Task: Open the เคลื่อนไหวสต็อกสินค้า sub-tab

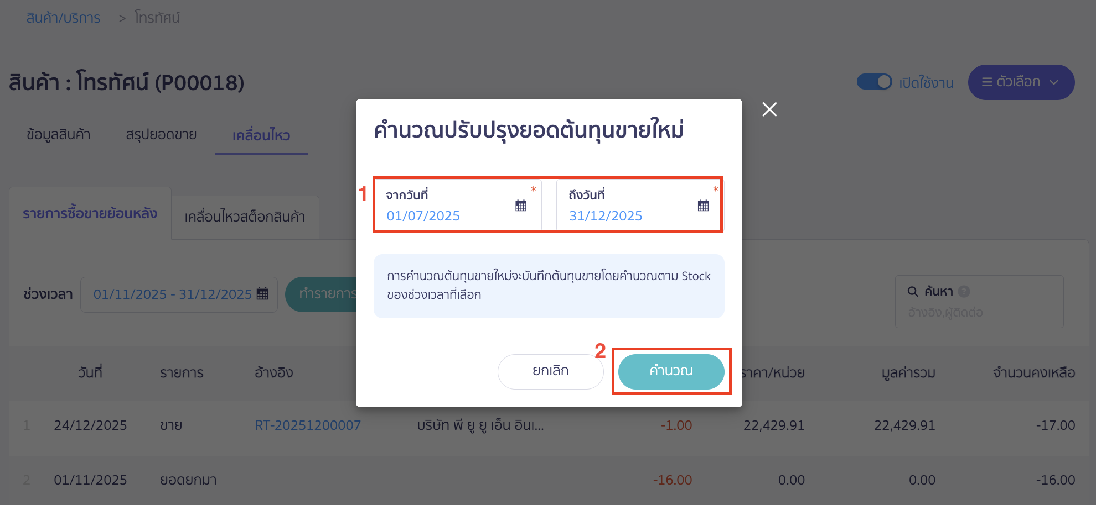Action: (245, 217)
